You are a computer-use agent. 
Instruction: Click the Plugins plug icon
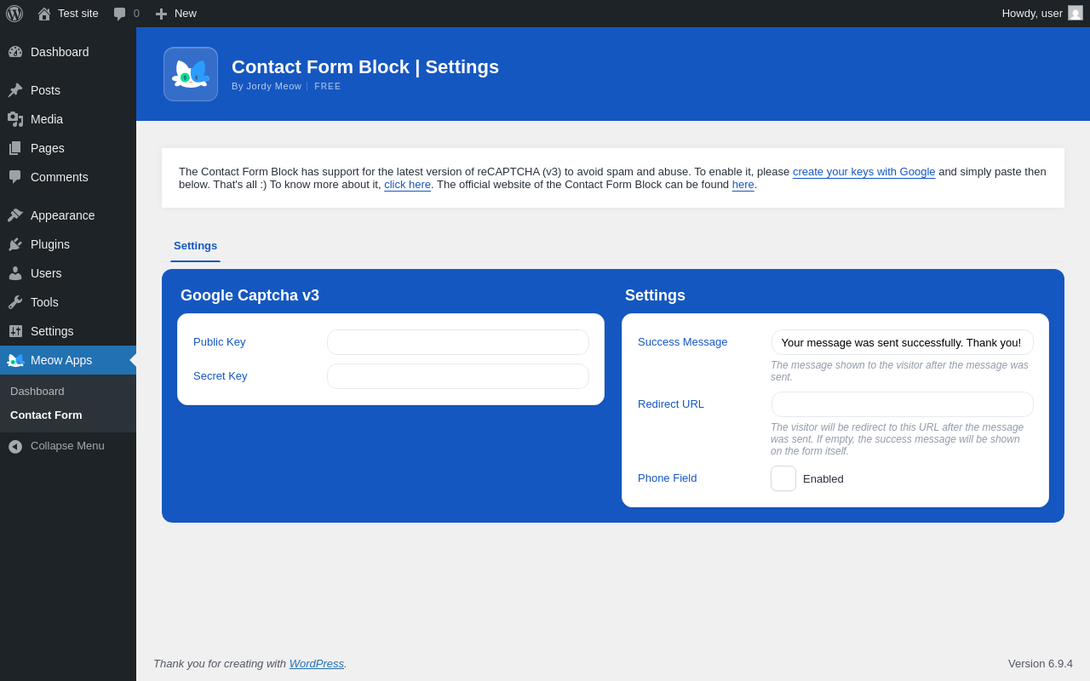15,244
